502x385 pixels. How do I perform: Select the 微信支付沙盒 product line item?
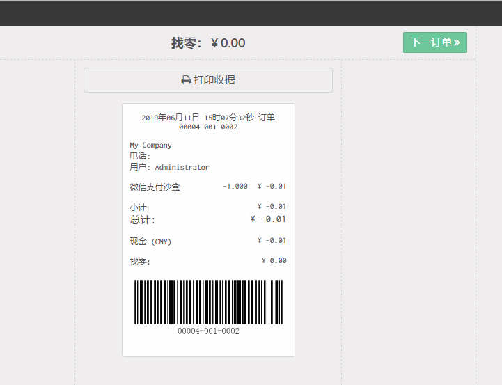point(155,187)
